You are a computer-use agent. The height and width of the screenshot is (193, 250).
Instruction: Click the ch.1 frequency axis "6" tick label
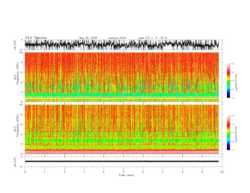[x=22, y=72]
